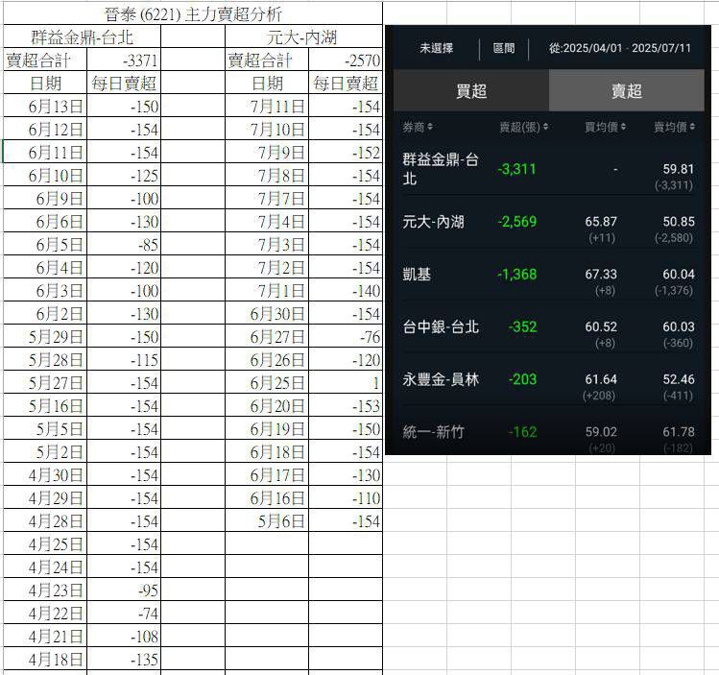Screen dimensions: 719x675
Task: Click the -203 sell value
Action: point(522,379)
